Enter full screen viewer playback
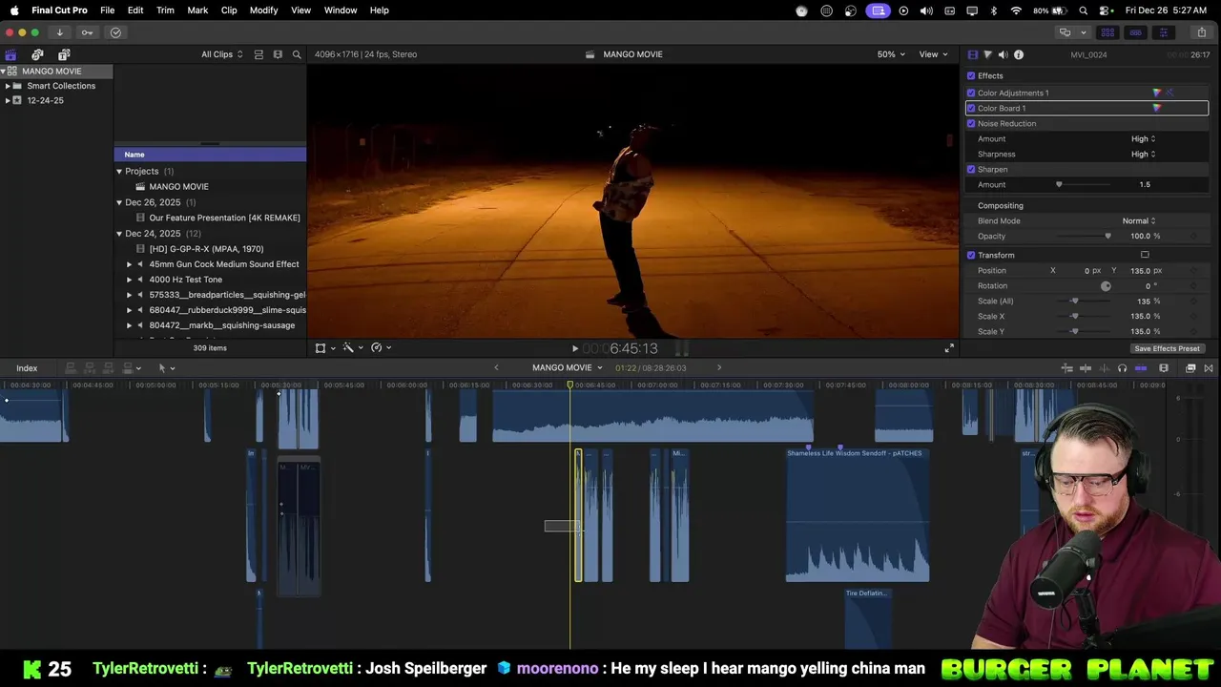Image resolution: width=1221 pixels, height=687 pixels. [x=948, y=348]
